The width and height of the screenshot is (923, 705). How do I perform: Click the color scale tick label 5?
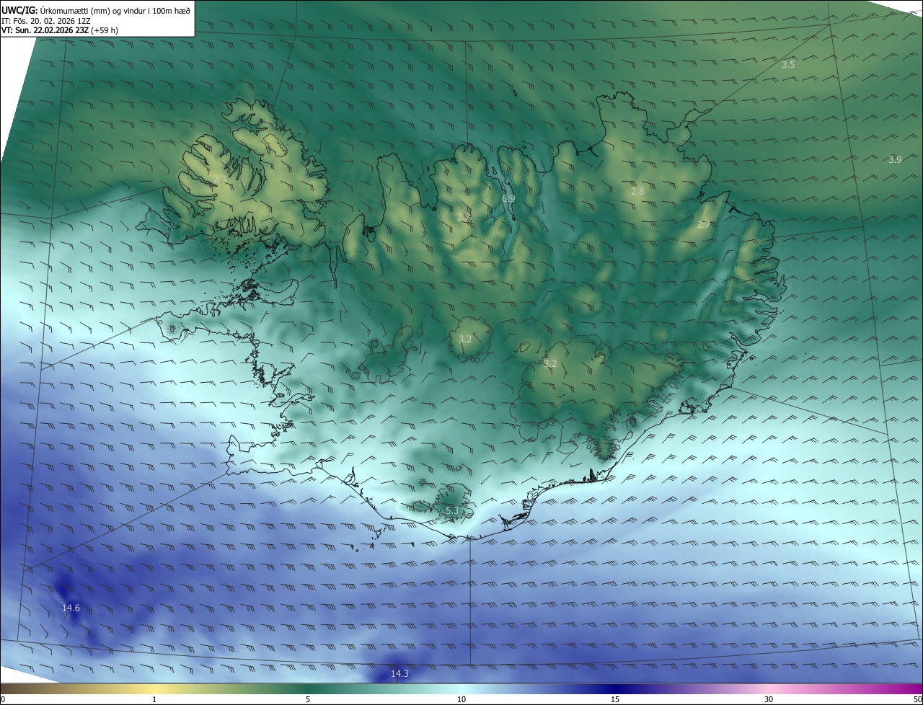(308, 699)
